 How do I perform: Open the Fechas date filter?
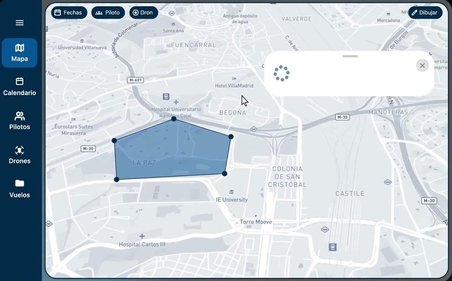[x=69, y=13]
